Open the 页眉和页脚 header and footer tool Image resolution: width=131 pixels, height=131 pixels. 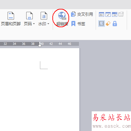tap(11, 19)
